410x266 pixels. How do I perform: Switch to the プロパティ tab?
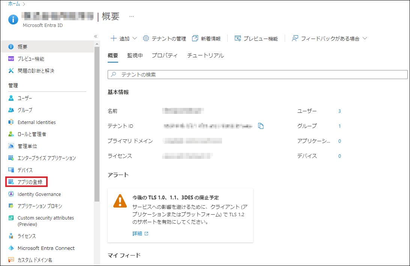pos(164,55)
